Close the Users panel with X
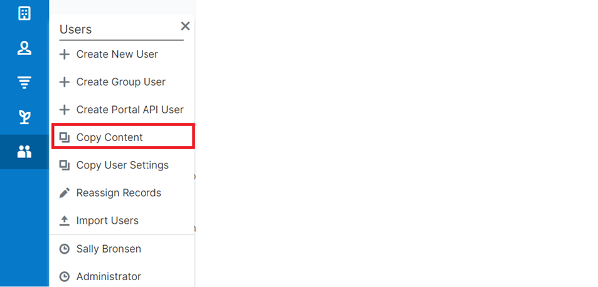 point(185,26)
